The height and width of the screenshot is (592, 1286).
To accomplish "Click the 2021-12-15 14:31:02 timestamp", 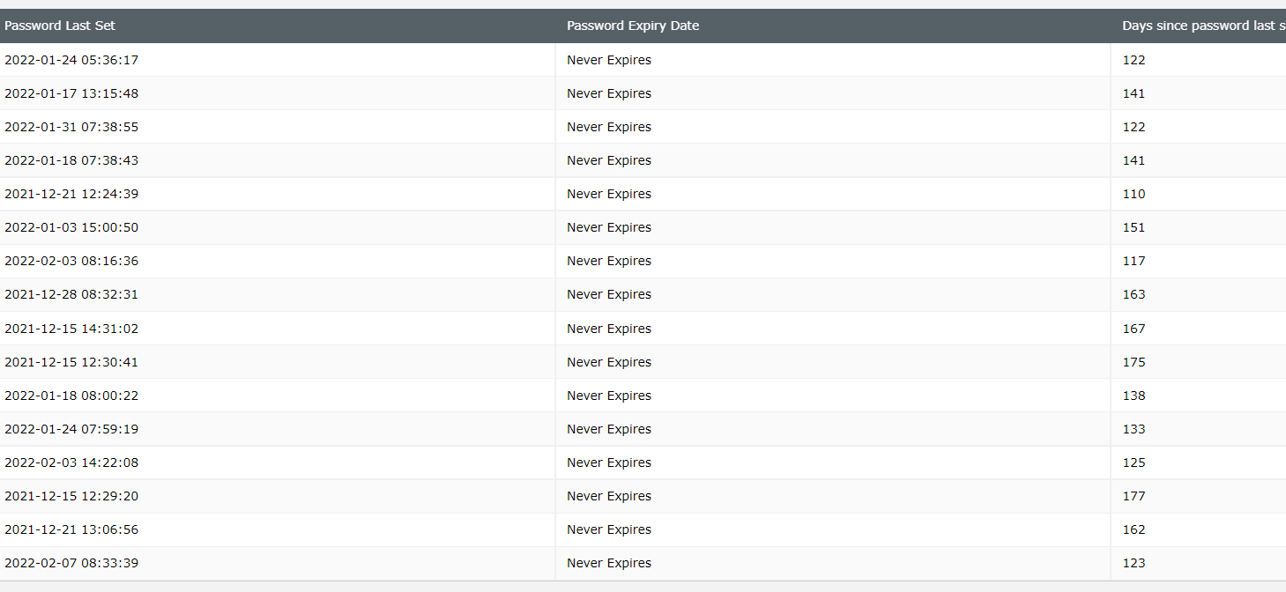I will [71, 329].
